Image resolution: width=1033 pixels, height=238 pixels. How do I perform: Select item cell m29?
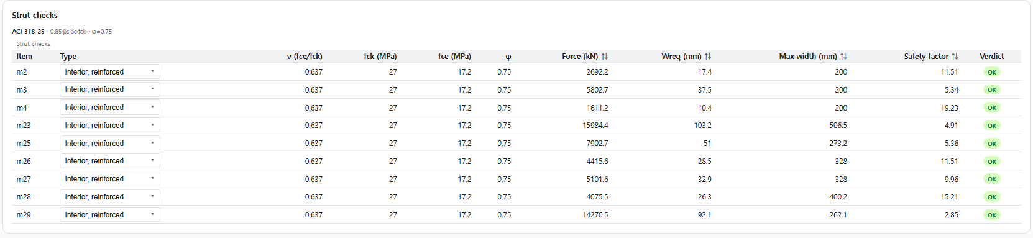(24, 215)
